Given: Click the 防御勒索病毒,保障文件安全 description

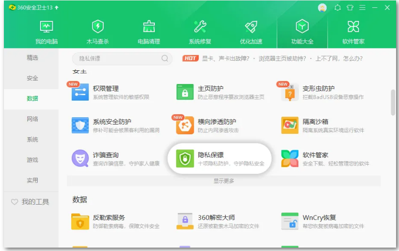Looking at the screenshot, I should coord(126,226).
